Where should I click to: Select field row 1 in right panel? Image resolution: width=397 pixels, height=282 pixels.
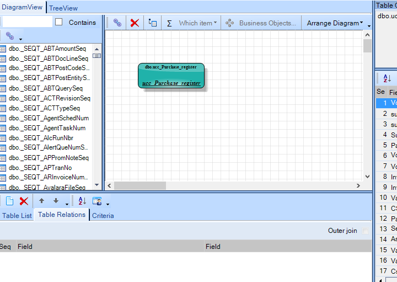[387, 103]
